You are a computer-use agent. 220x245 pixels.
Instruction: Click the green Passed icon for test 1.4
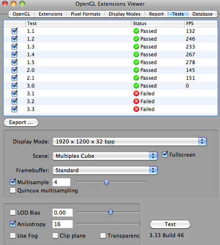[x=136, y=54]
